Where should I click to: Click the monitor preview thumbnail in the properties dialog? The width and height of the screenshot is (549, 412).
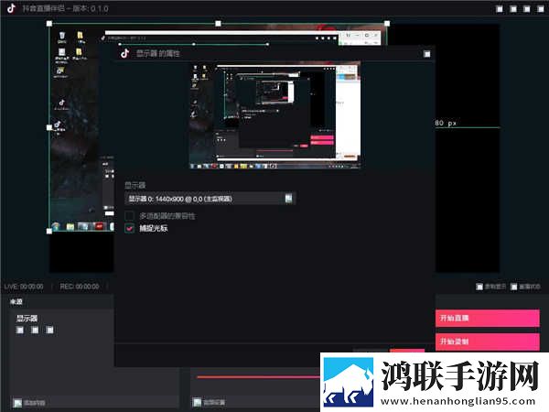pos(274,115)
